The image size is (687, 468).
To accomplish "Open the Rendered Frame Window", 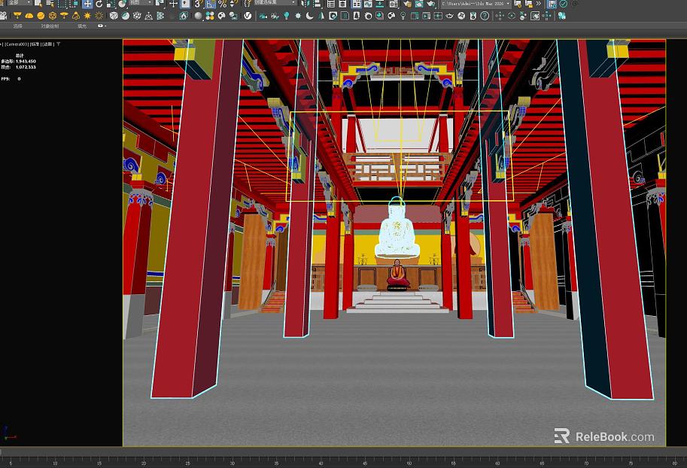I will (x=419, y=4).
